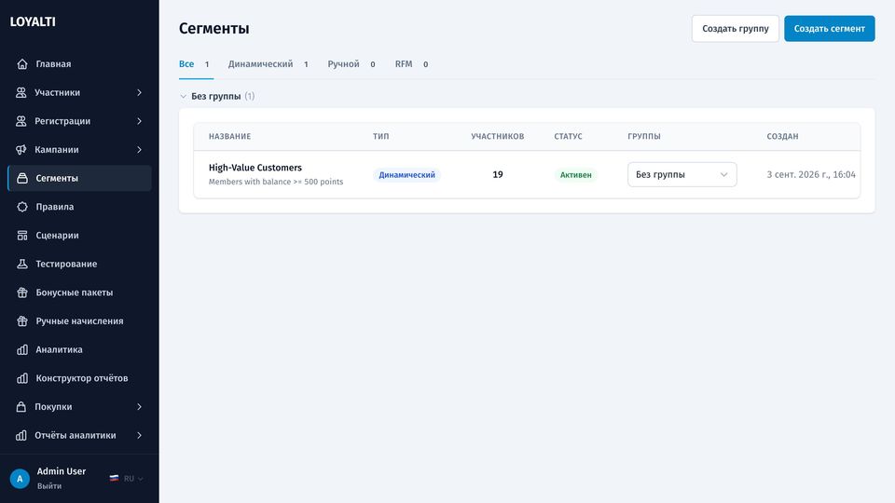Click the LOYALTI logo

pyautogui.click(x=33, y=21)
